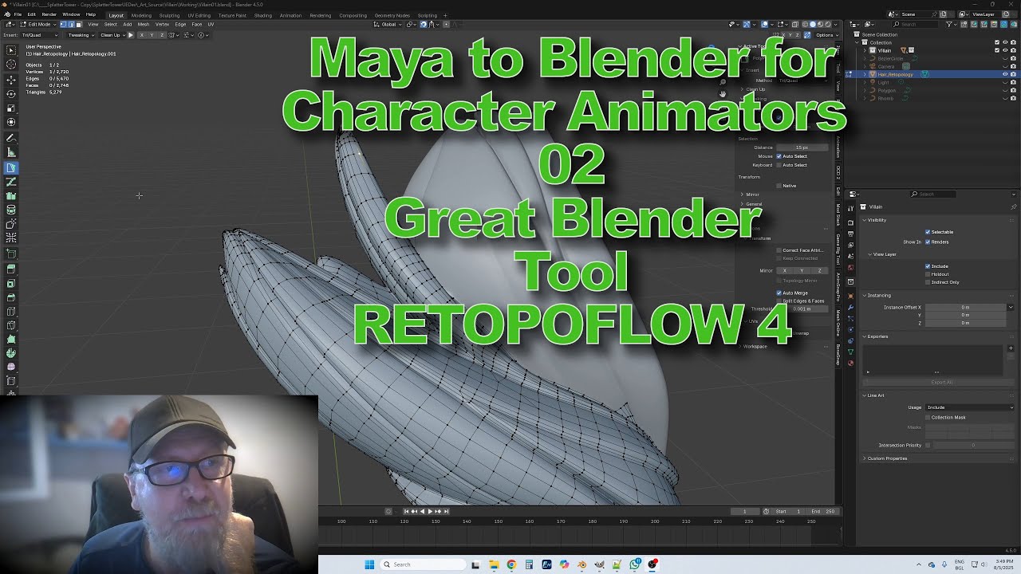This screenshot has width=1021, height=574.
Task: Expand Villain collection in outliner
Action: point(865,50)
